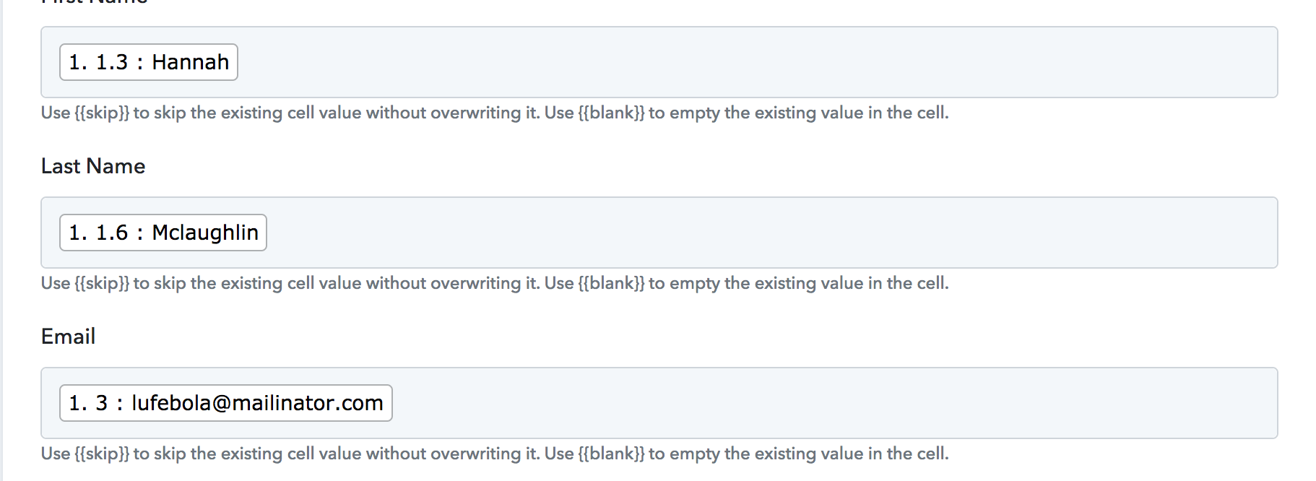Focus the Last Name input field's empty area

[771, 233]
